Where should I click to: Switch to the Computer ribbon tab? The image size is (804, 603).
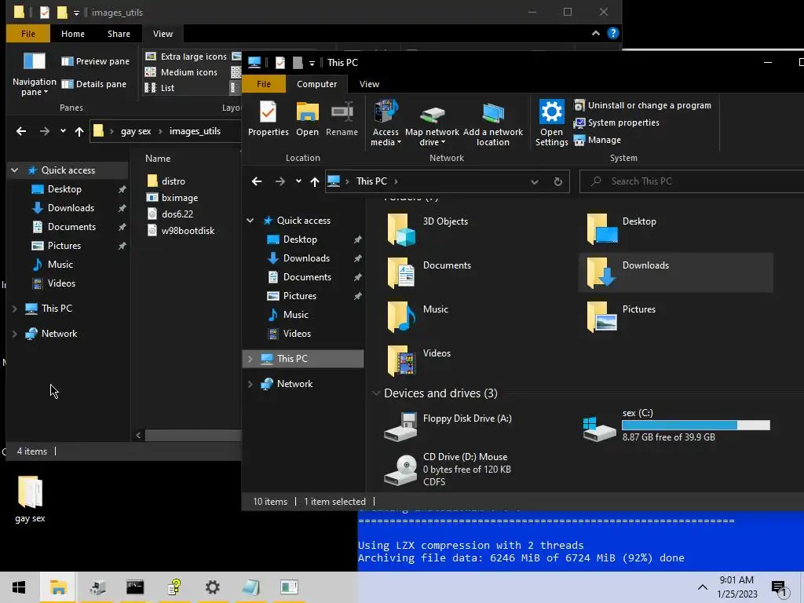(x=316, y=84)
